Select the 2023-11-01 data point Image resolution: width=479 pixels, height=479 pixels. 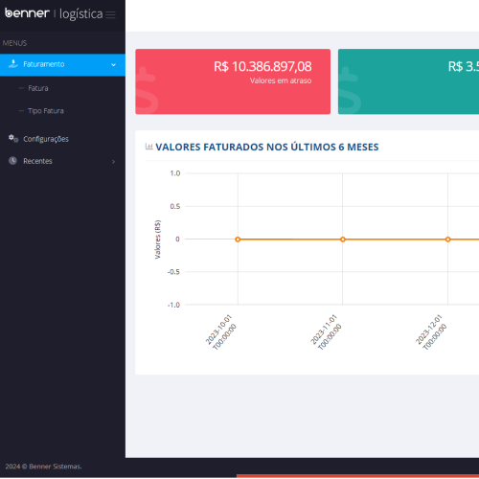[343, 239]
